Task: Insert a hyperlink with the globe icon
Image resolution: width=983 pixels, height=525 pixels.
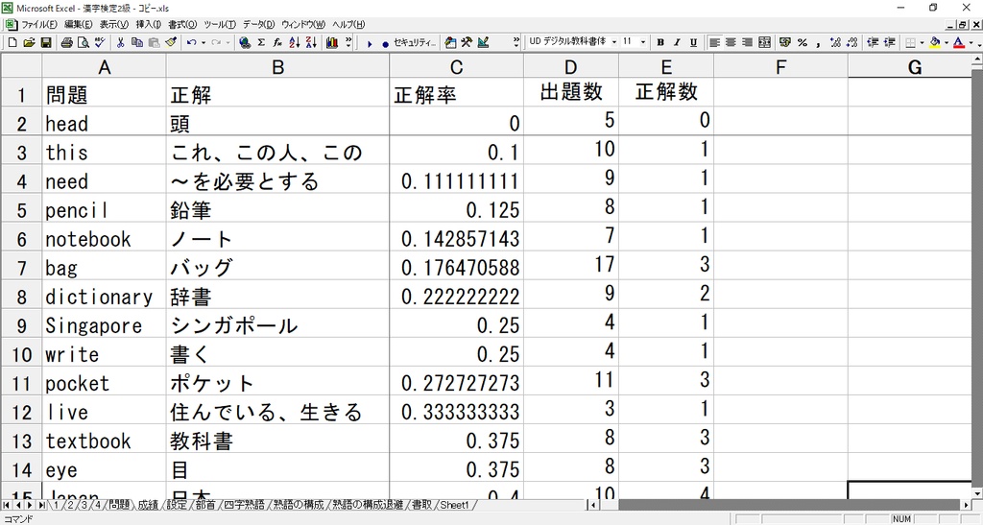Action: coord(245,42)
